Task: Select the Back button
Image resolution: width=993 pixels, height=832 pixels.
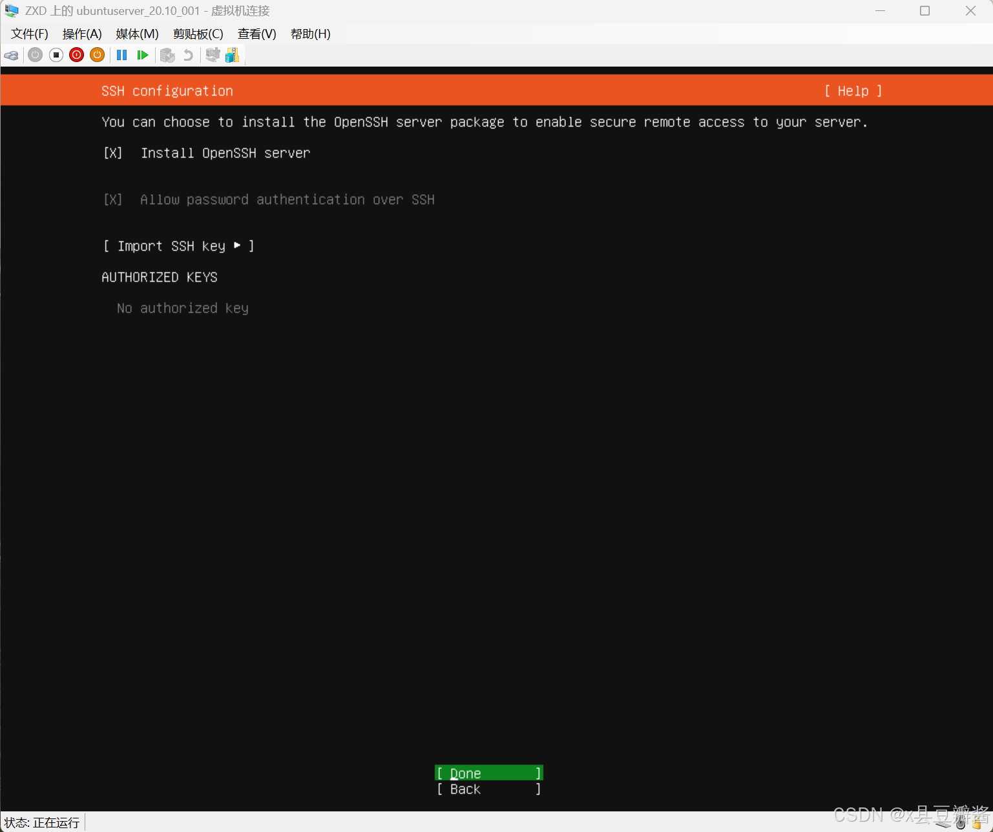Action: pos(488,789)
